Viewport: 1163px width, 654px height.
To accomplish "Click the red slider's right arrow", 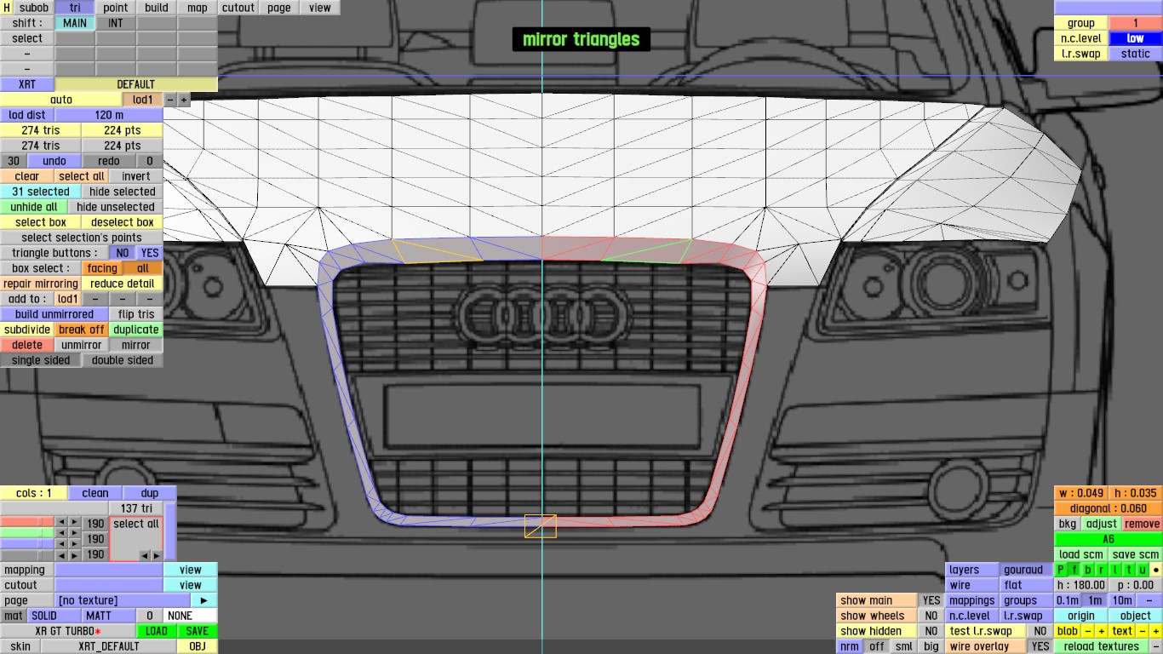I will click(74, 522).
